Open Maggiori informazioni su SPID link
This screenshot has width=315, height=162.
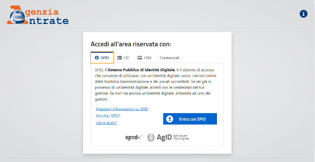tap(122, 109)
